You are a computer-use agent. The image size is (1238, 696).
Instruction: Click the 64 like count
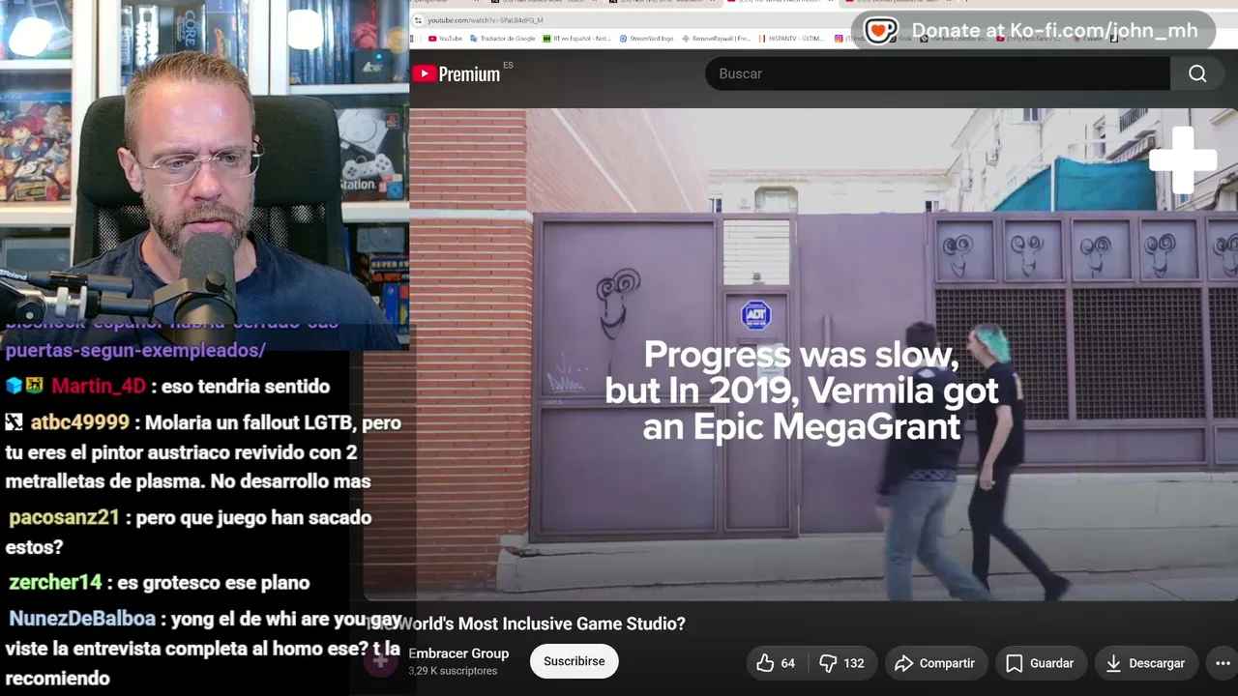pos(788,663)
